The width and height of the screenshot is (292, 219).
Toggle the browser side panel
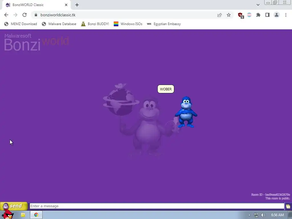pyautogui.click(x=267, y=15)
